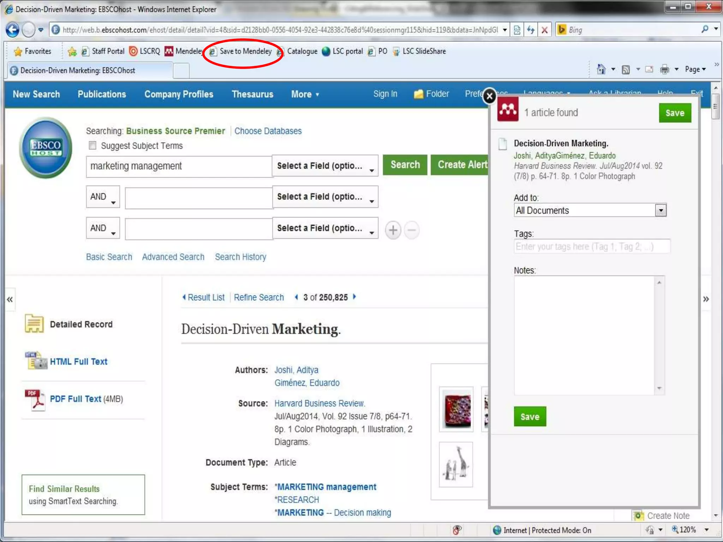The height and width of the screenshot is (542, 723).
Task: Open PDF Full Text icon
Action: click(x=35, y=399)
